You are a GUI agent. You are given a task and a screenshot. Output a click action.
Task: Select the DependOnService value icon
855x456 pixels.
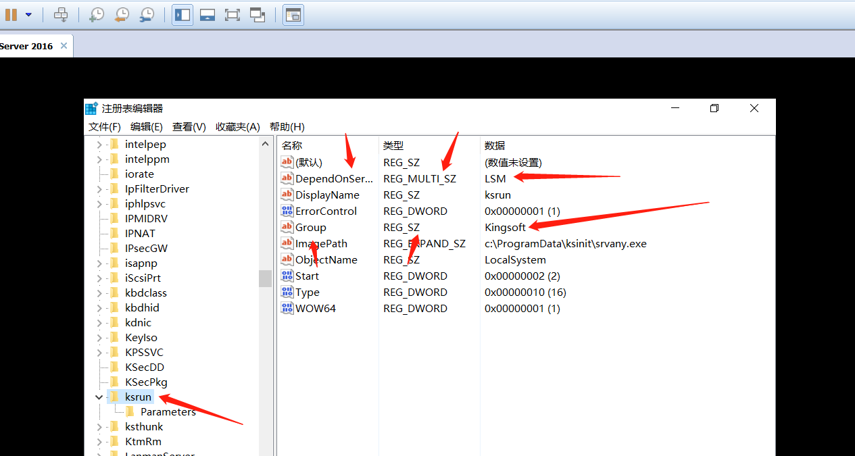(x=287, y=178)
